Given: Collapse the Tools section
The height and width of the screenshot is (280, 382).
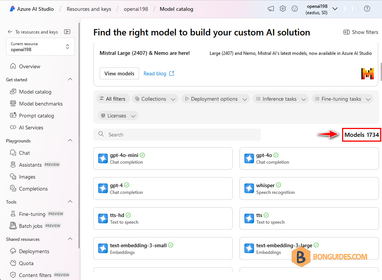Looking at the screenshot, I should pyautogui.click(x=70, y=202).
